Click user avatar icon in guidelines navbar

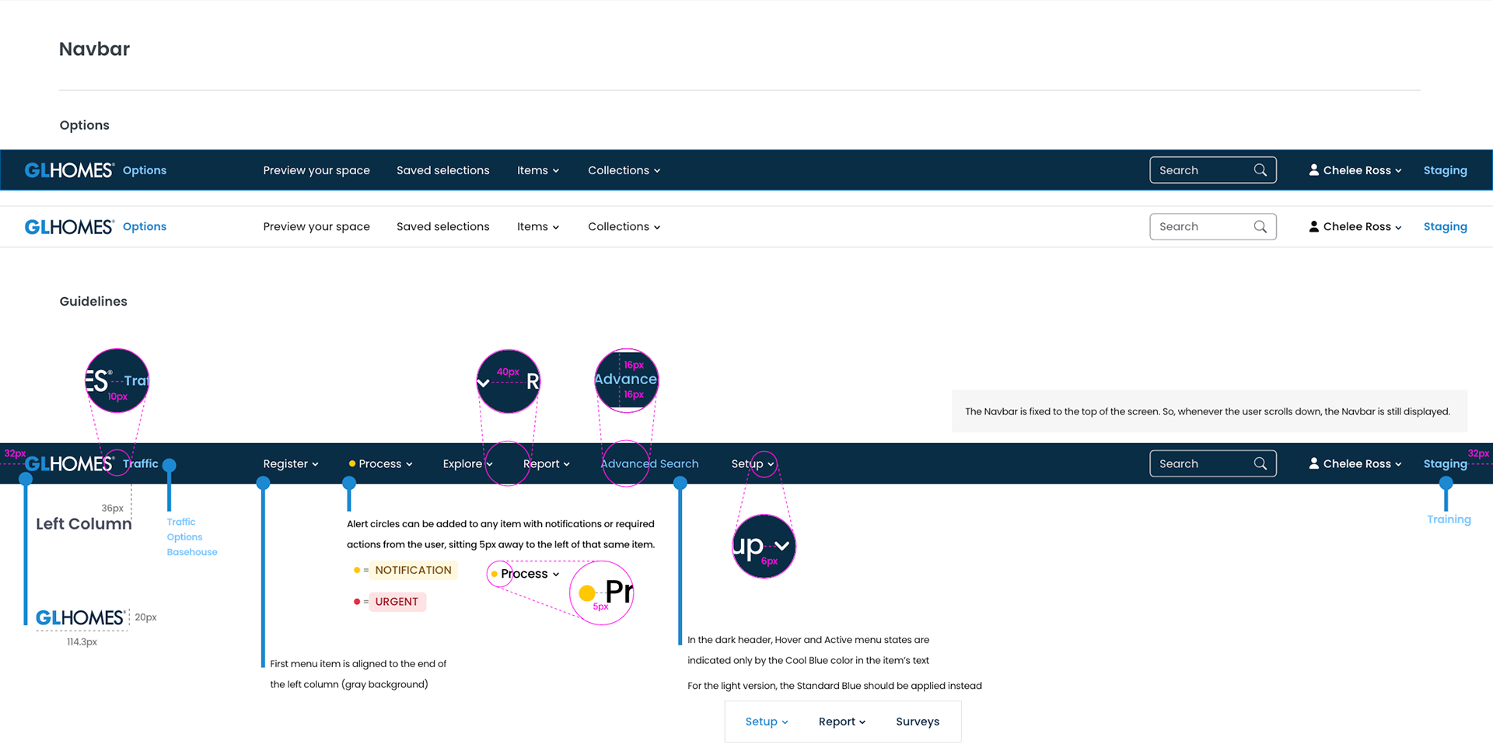pyautogui.click(x=1313, y=463)
